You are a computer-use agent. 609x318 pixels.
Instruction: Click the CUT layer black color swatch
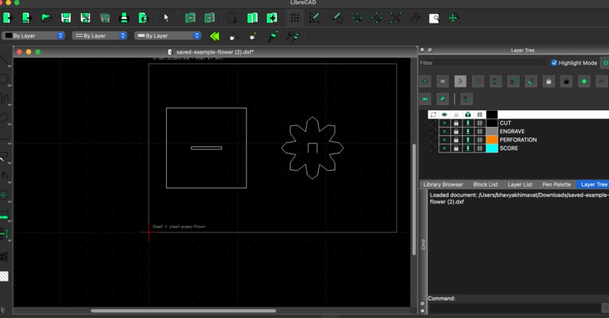[492, 123]
